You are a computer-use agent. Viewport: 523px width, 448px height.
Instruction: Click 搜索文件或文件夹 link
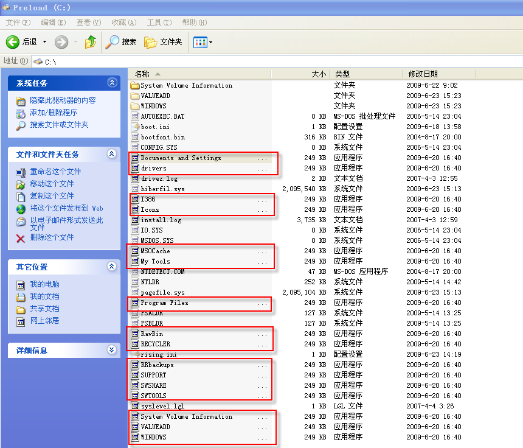[x=59, y=125]
